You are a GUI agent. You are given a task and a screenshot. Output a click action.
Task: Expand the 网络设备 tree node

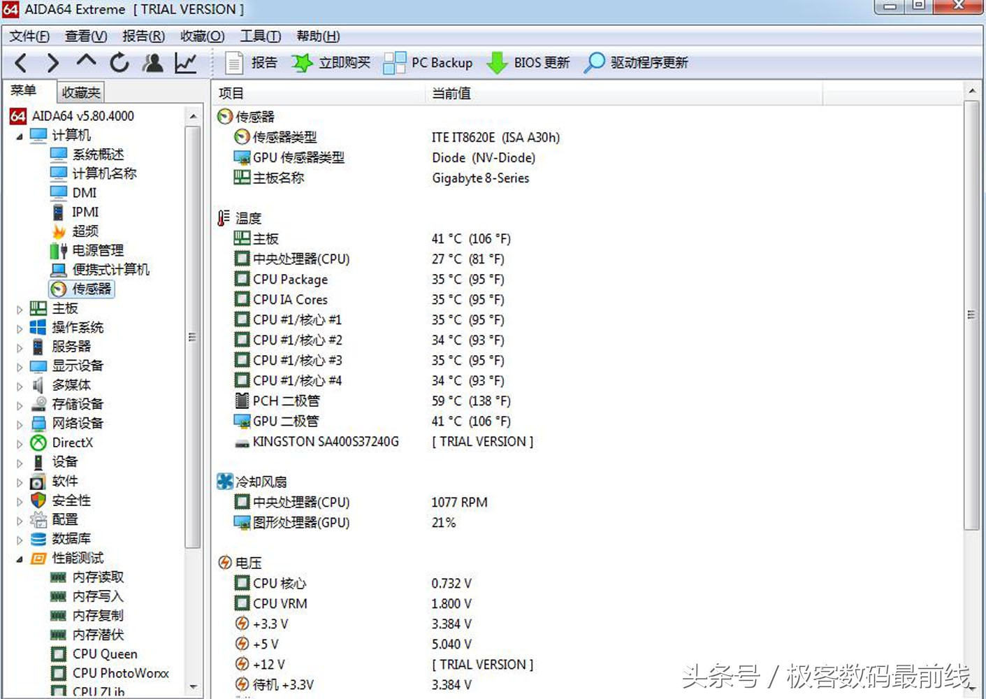pos(20,424)
